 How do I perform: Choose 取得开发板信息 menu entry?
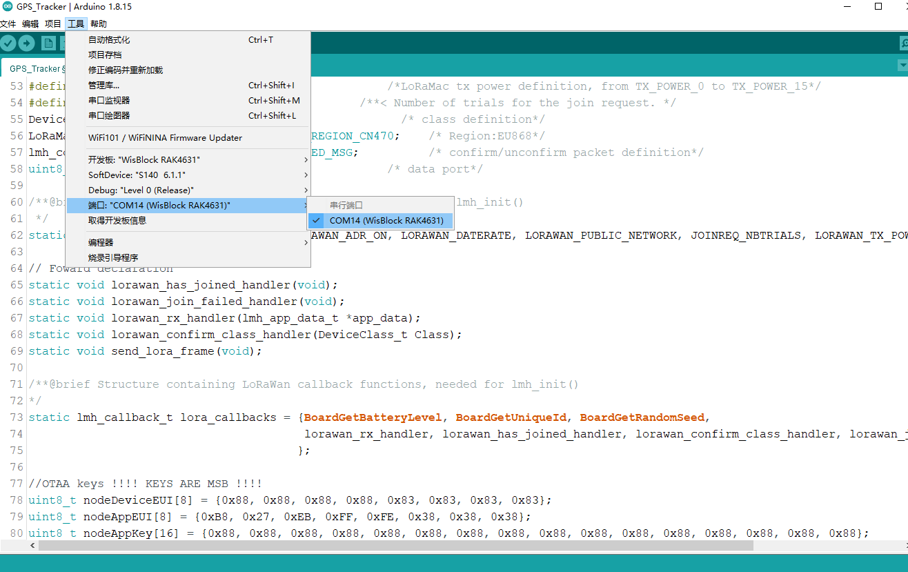188,221
